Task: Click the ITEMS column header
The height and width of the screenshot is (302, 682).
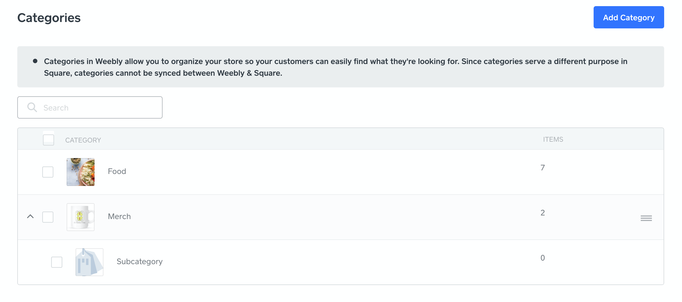Action: coord(553,139)
